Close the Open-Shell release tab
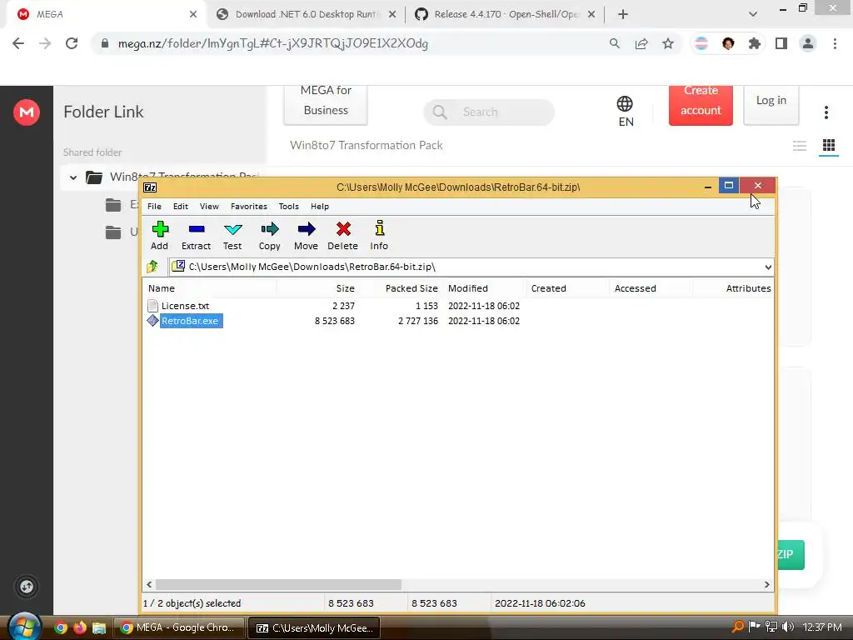 click(x=591, y=15)
